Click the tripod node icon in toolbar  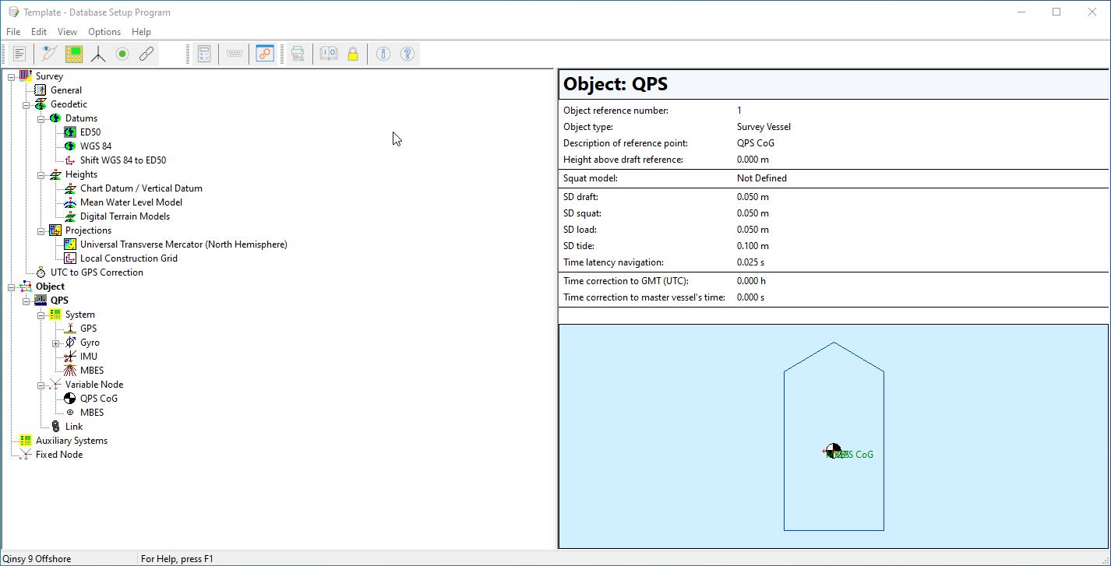click(x=98, y=54)
